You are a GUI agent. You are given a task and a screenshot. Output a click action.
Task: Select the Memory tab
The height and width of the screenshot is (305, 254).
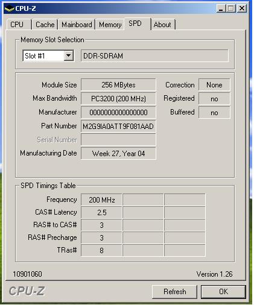point(110,25)
